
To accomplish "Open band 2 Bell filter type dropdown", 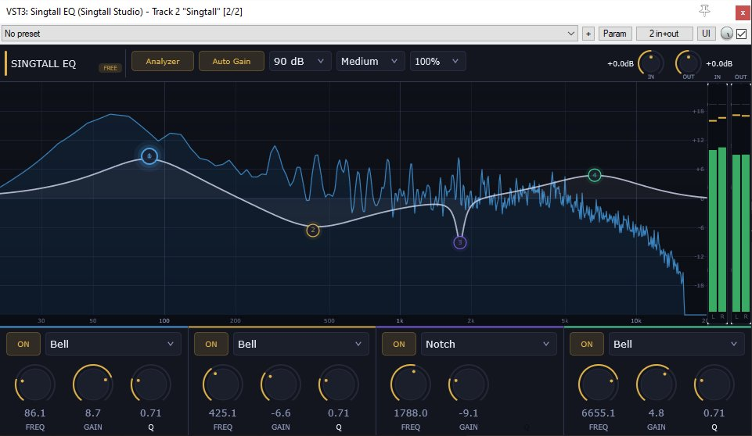I will 300,344.
